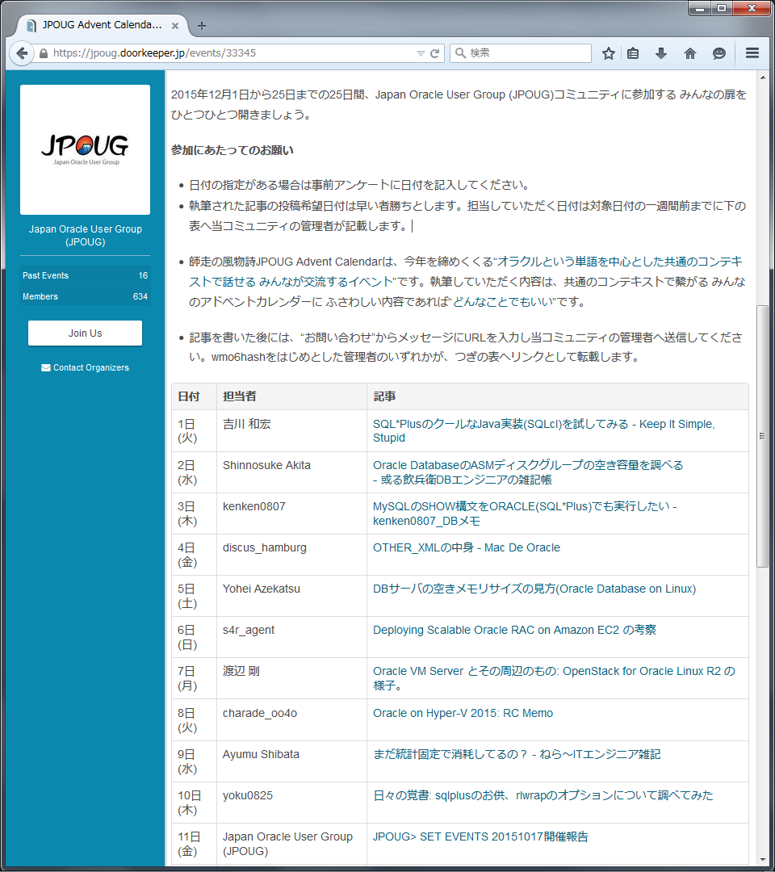Click the date cell 5日 (土)
This screenshot has height=872, width=775.
(194, 596)
